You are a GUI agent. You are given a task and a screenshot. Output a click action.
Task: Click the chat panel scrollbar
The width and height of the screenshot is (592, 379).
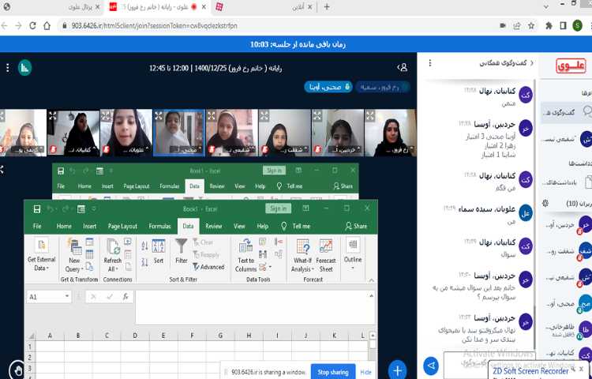(534, 328)
